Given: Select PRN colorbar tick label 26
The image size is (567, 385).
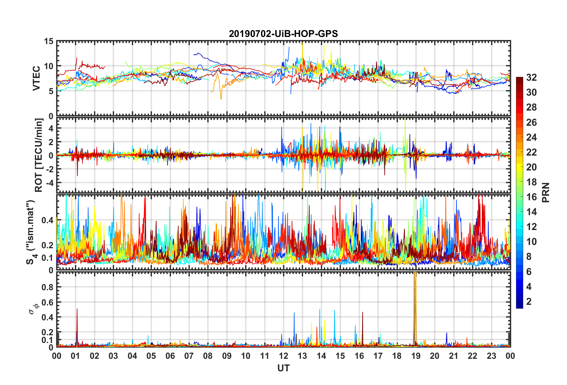Looking at the screenshot, I should (x=531, y=122).
